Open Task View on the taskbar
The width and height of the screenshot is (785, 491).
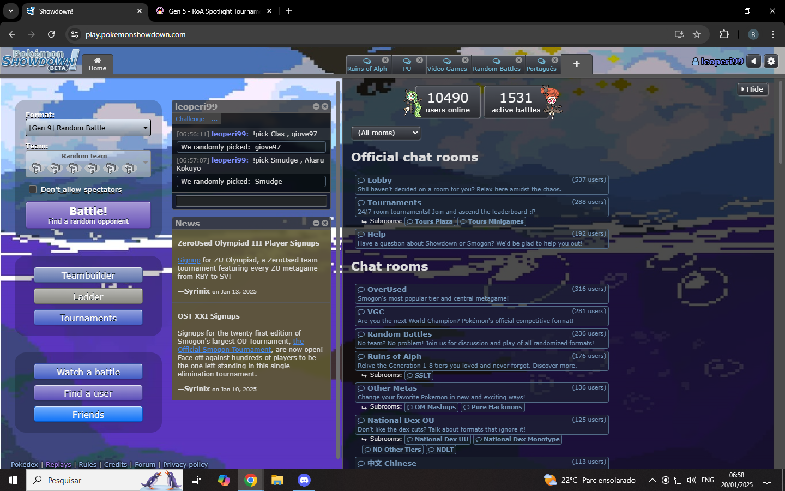point(196,480)
